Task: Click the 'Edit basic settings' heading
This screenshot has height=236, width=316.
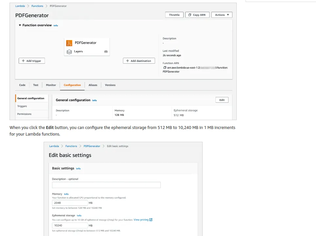Action: click(x=70, y=155)
